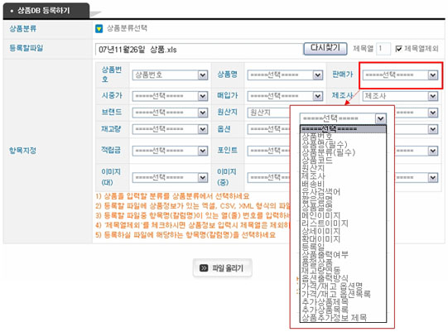Open the 이미지(대) dropdown
Image resolution: width=448 pixels, height=332 pixels.
[170, 178]
